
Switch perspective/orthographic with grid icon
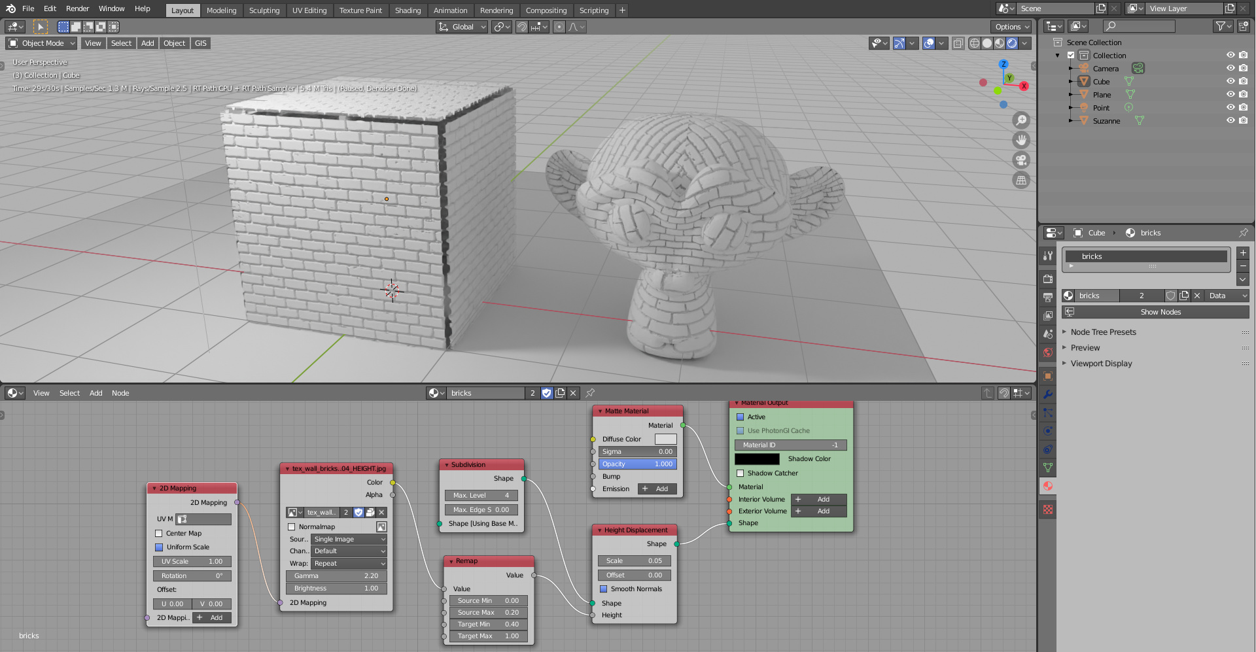click(1020, 180)
